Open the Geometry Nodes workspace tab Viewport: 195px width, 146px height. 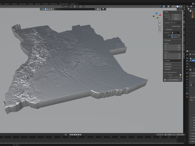pos(63,4)
